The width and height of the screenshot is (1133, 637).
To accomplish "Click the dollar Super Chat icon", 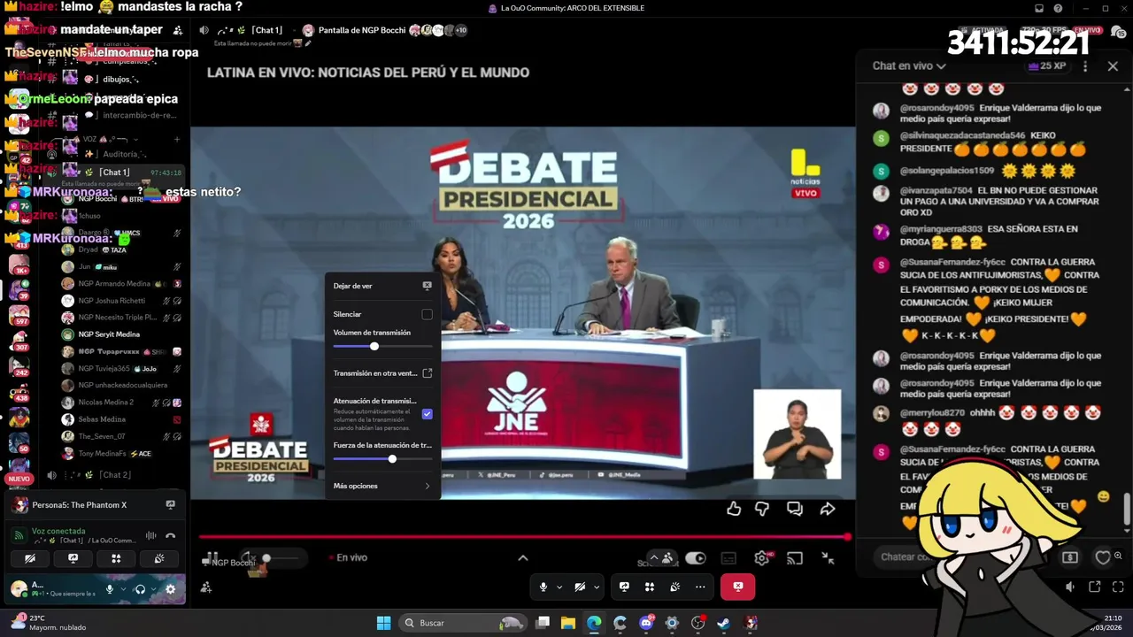I will 1070,557.
